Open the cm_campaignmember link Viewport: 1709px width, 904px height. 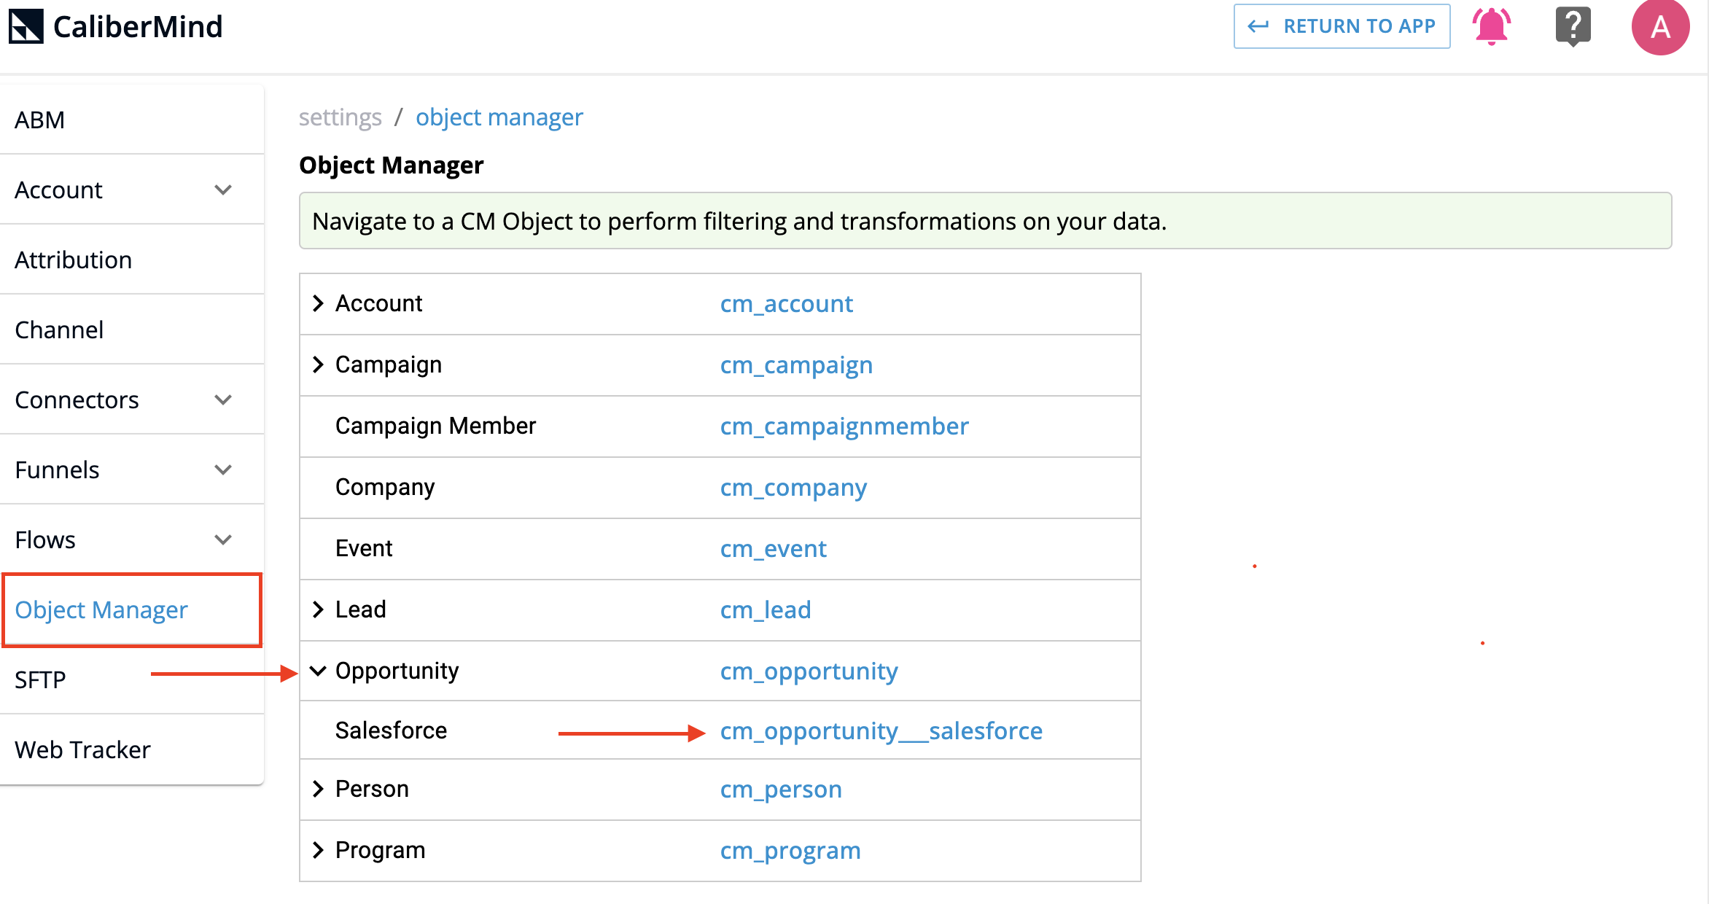click(844, 426)
